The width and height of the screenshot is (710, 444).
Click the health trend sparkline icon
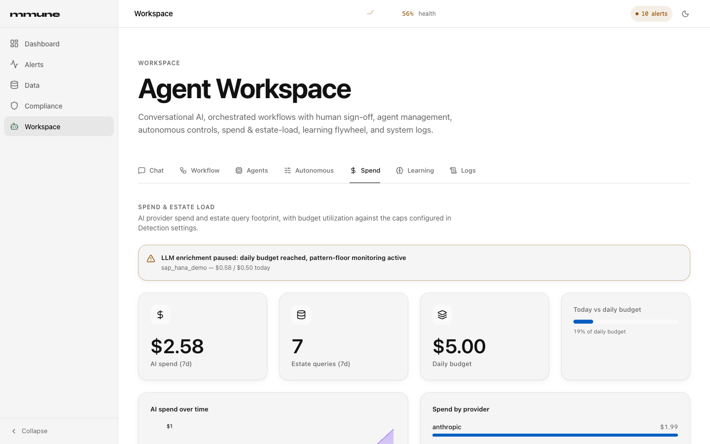370,13
